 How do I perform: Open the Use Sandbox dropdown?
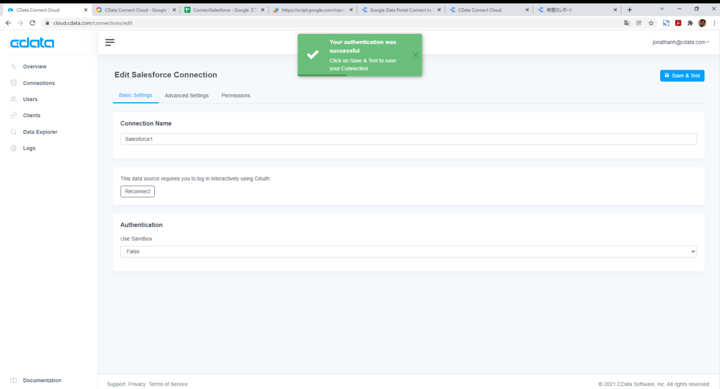point(409,252)
